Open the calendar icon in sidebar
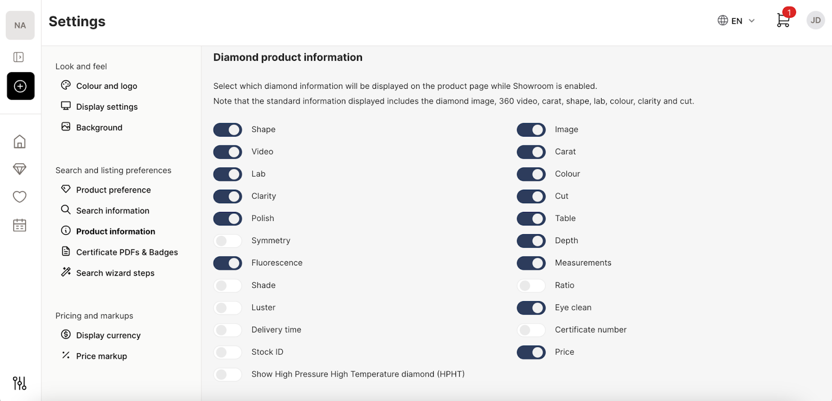 [x=20, y=225]
